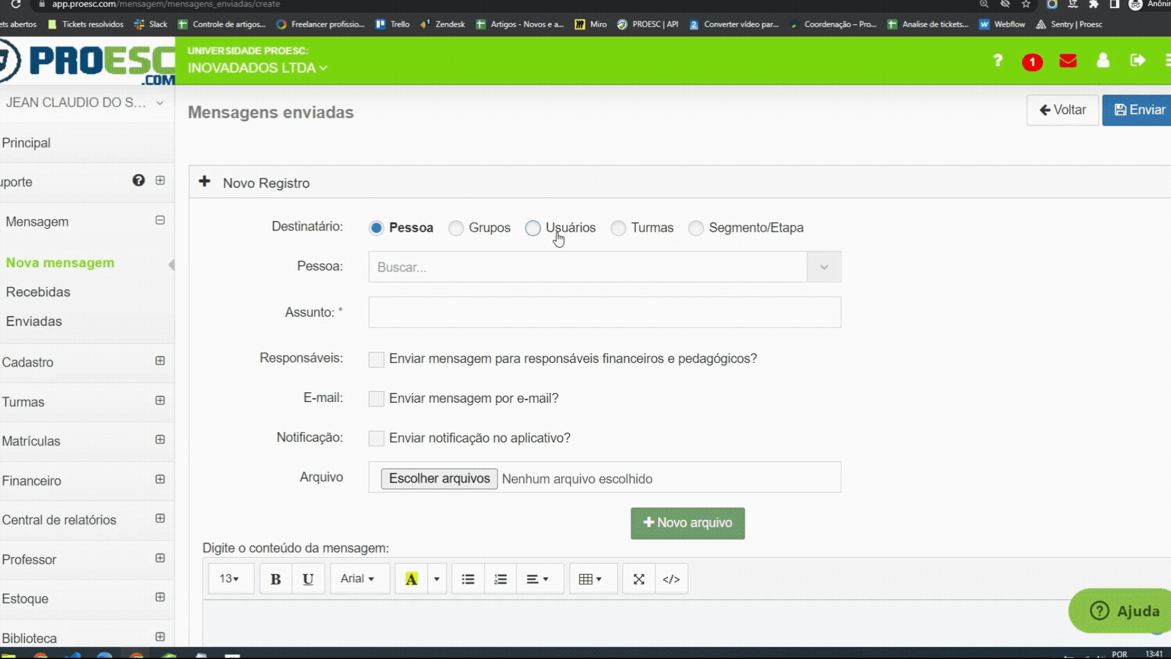Select the Turmas recipient radio button
The image size is (1171, 659).
pyautogui.click(x=618, y=227)
